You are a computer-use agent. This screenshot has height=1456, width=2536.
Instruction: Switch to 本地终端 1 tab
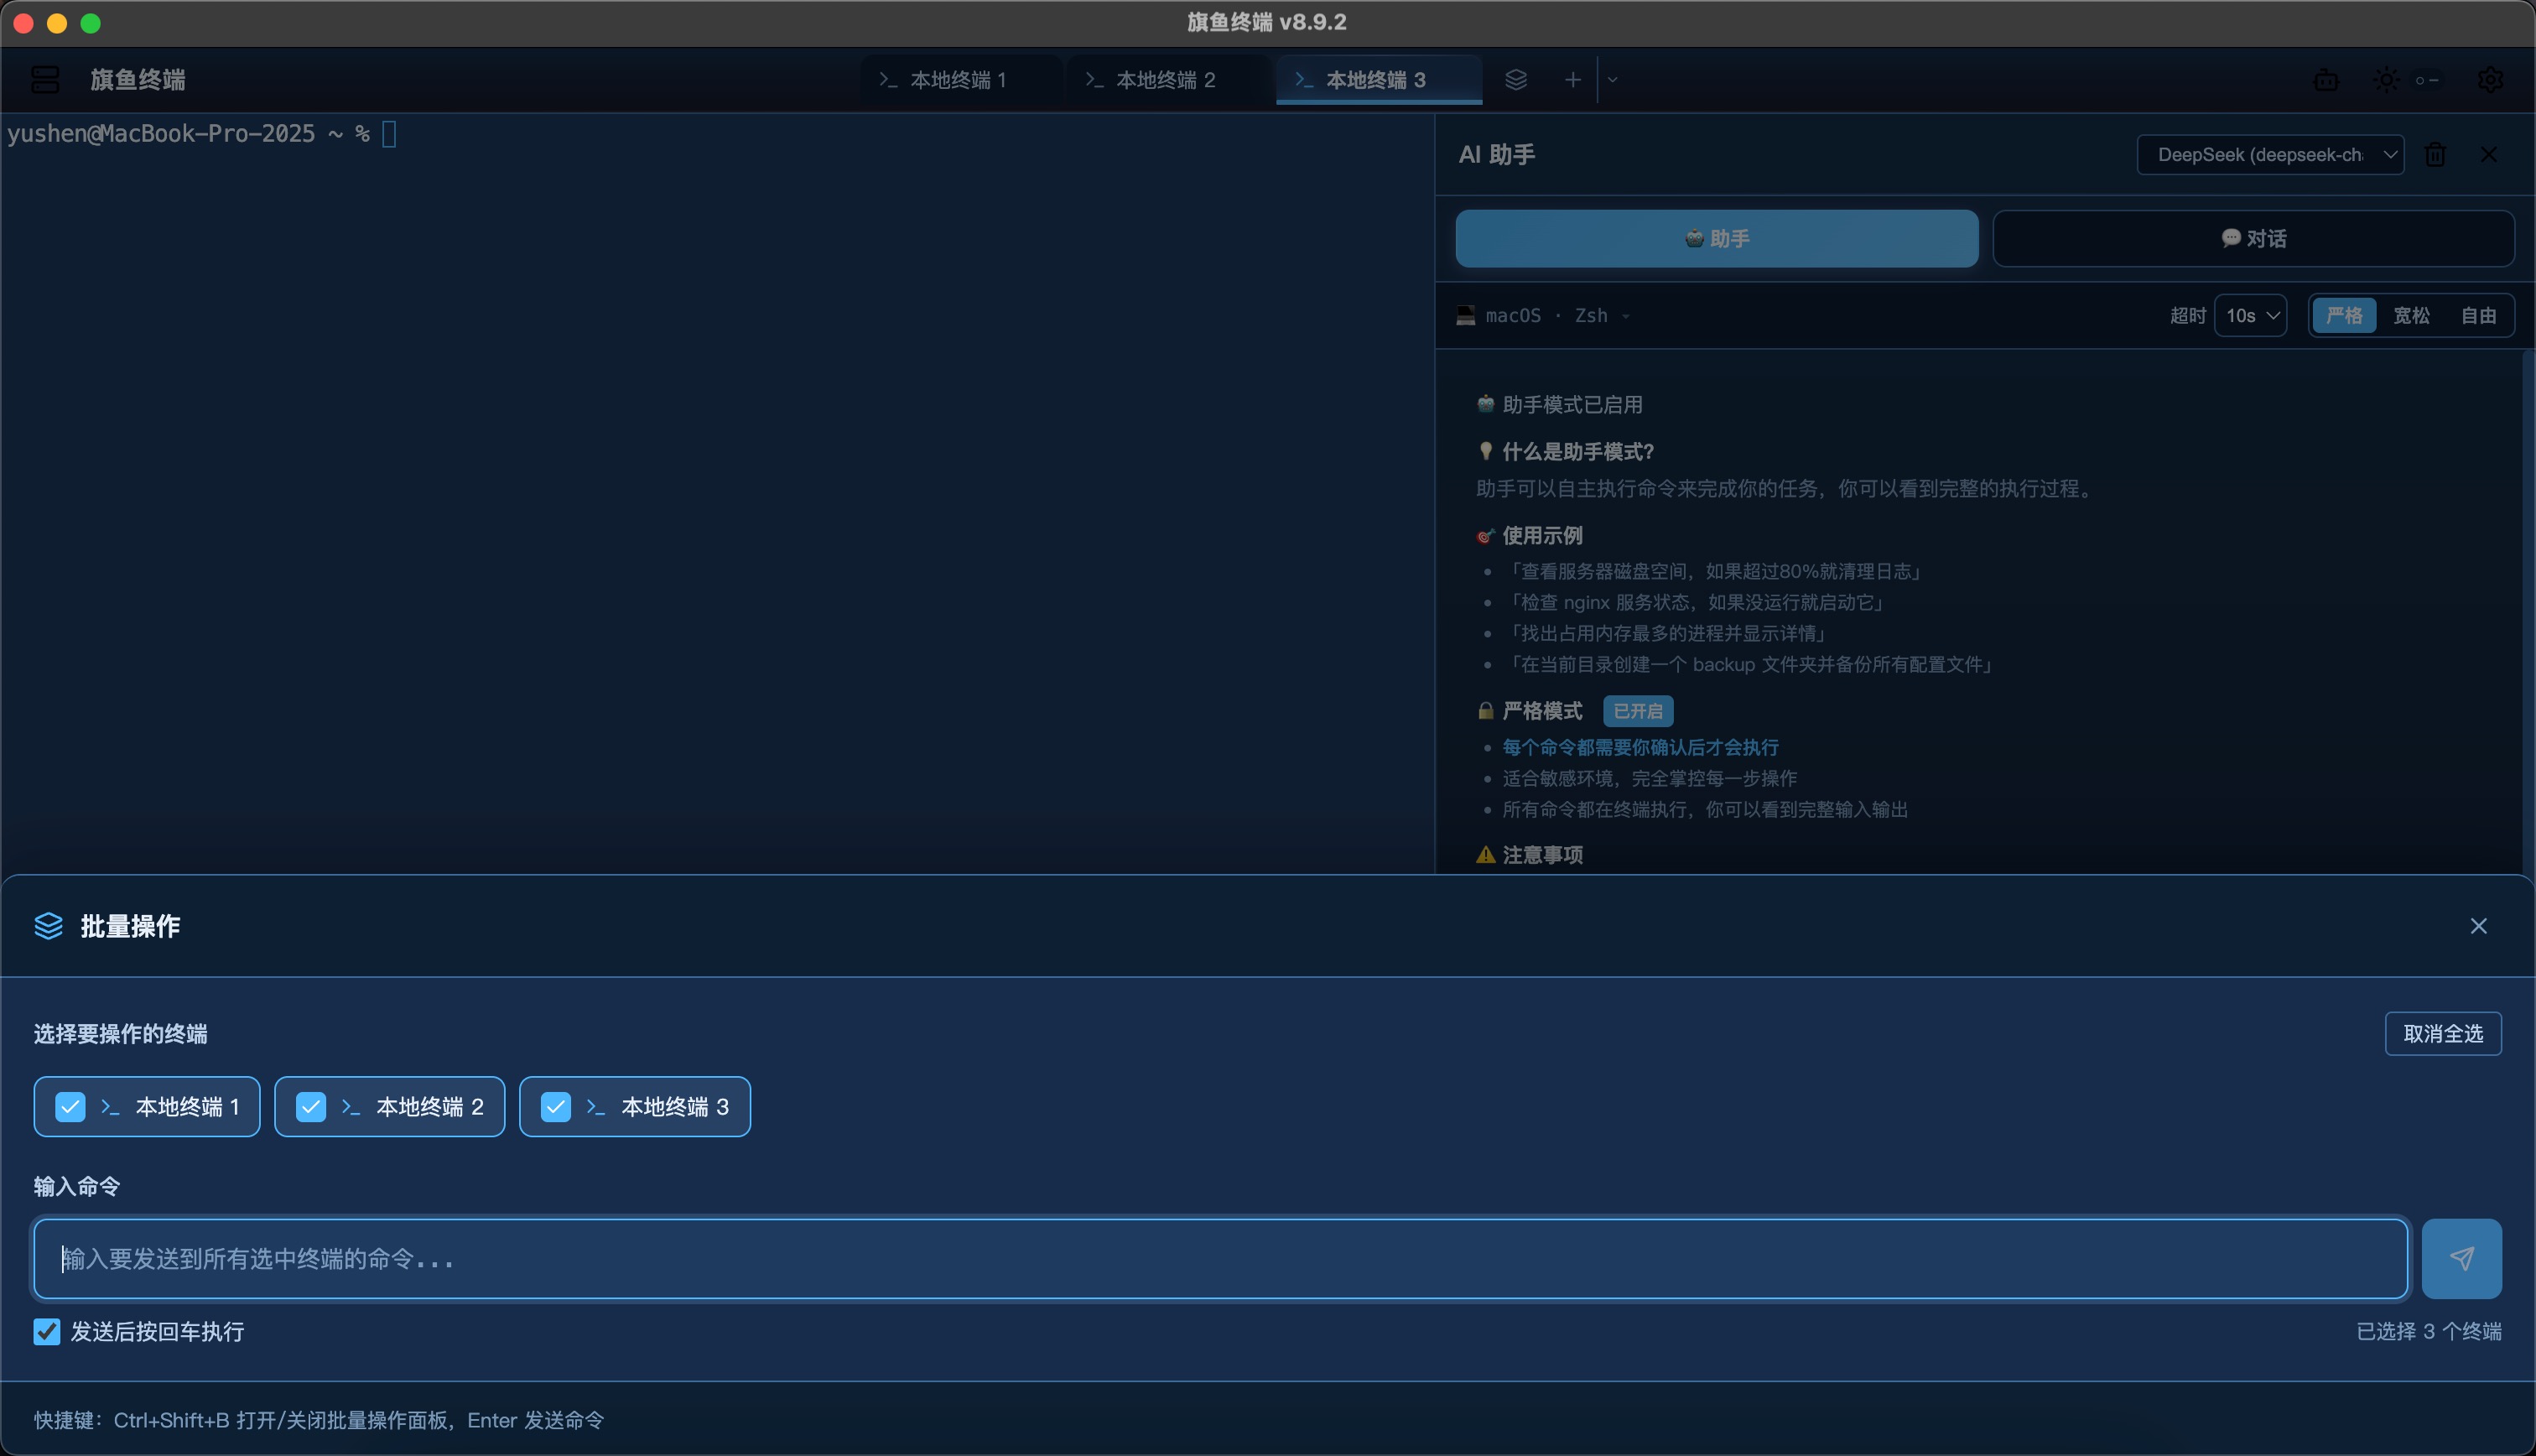point(957,80)
